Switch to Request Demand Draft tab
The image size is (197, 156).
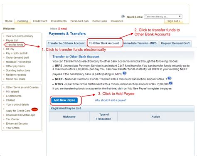[x=175, y=43]
